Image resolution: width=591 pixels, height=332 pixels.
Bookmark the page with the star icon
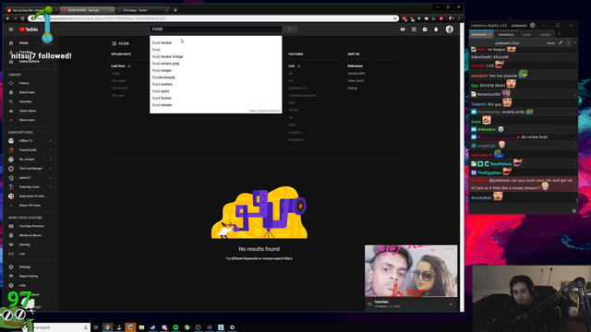click(x=394, y=18)
